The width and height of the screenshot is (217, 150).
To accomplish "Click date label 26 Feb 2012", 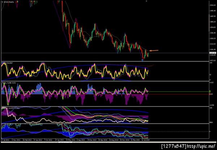I will 27,140.
